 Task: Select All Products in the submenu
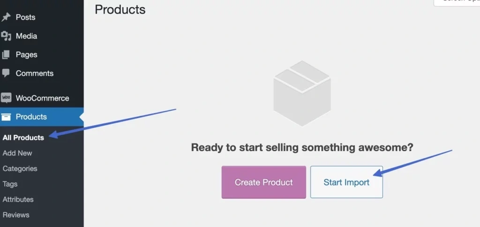tap(23, 137)
